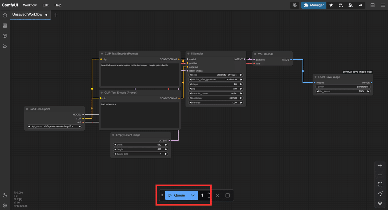The image size is (388, 210).
Task: Open the sampler_name euler selector
Action: coord(216,94)
